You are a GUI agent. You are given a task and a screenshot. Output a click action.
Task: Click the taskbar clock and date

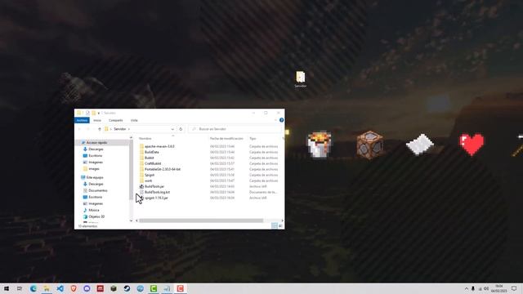tap(499, 288)
